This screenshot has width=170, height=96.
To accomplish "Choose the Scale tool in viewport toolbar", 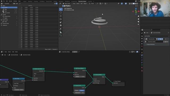I will click(61, 22).
